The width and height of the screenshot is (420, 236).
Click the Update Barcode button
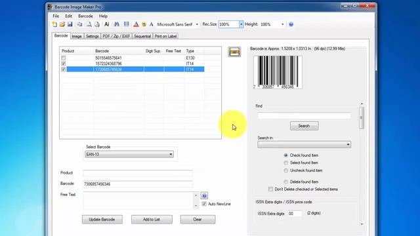(102, 220)
